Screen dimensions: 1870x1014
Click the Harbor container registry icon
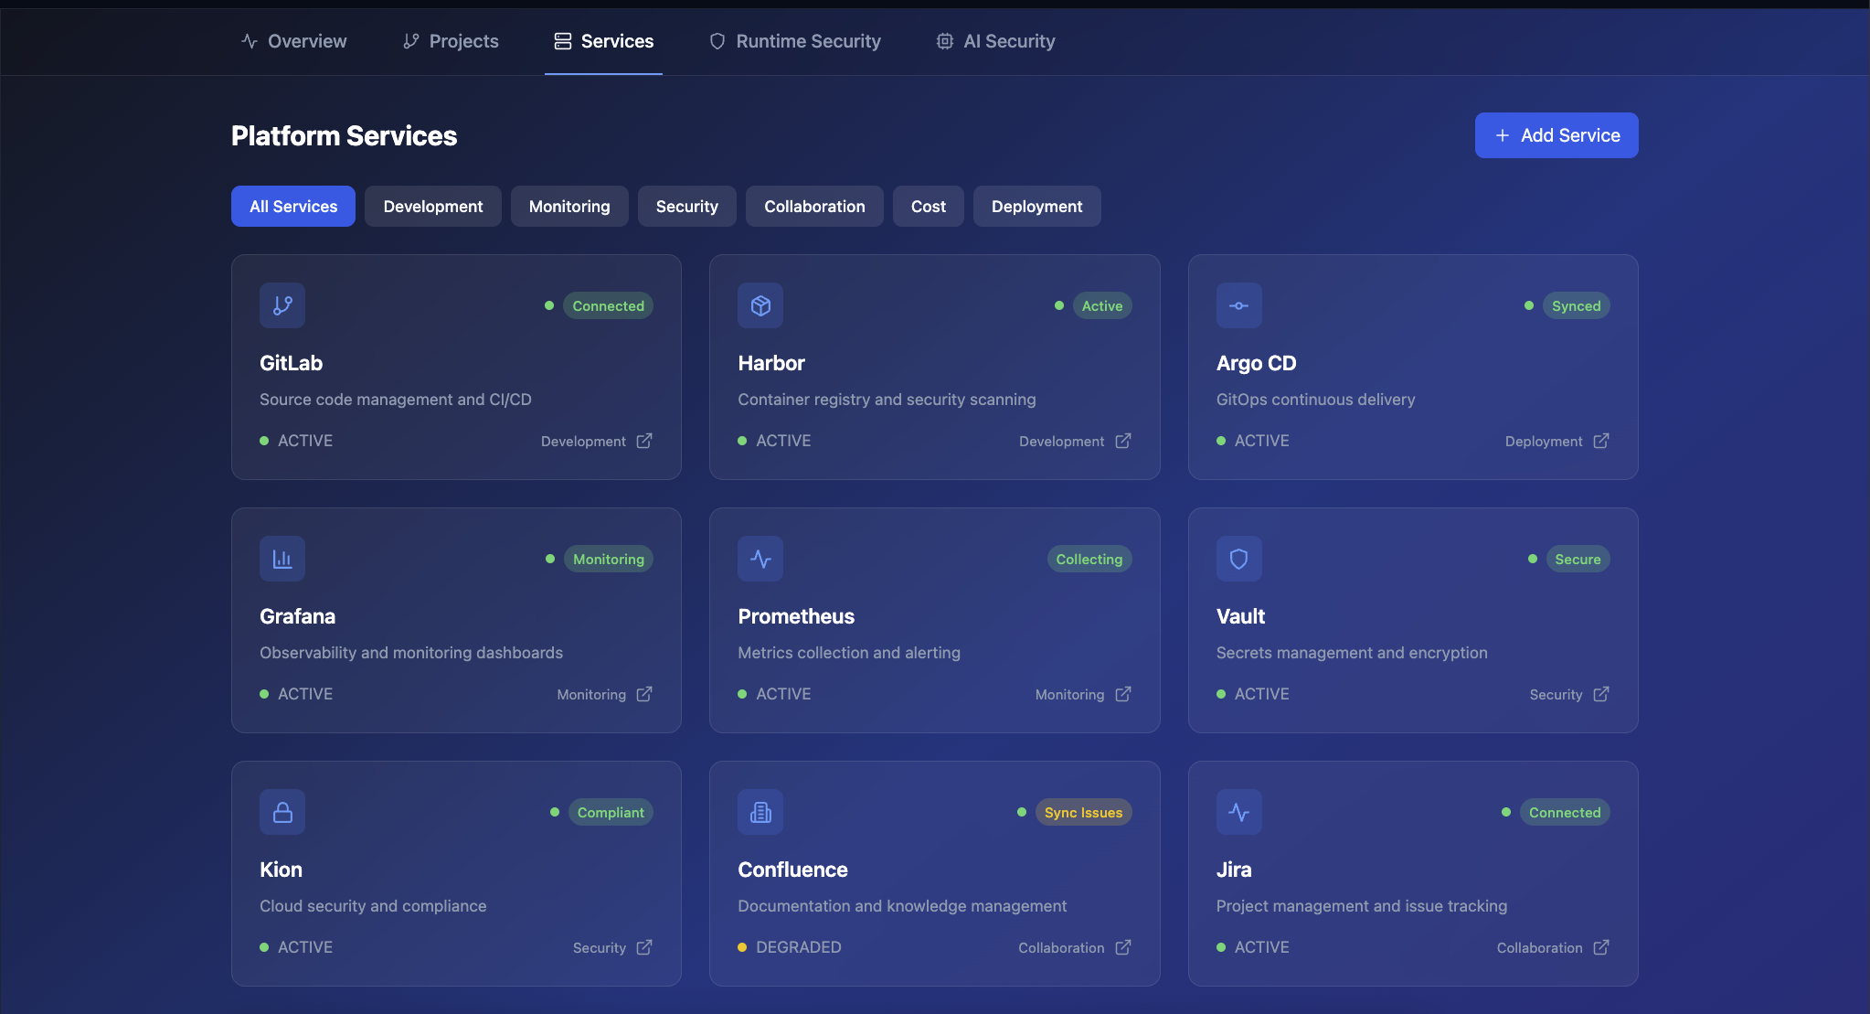760,305
